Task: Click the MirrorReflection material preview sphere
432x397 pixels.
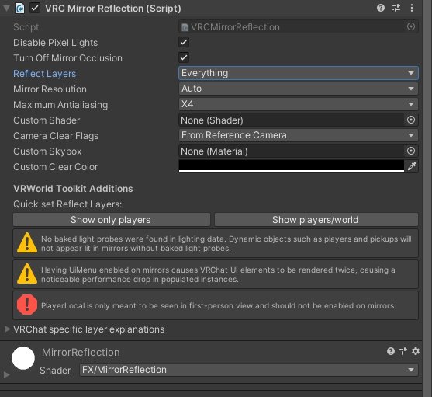Action: (23, 358)
